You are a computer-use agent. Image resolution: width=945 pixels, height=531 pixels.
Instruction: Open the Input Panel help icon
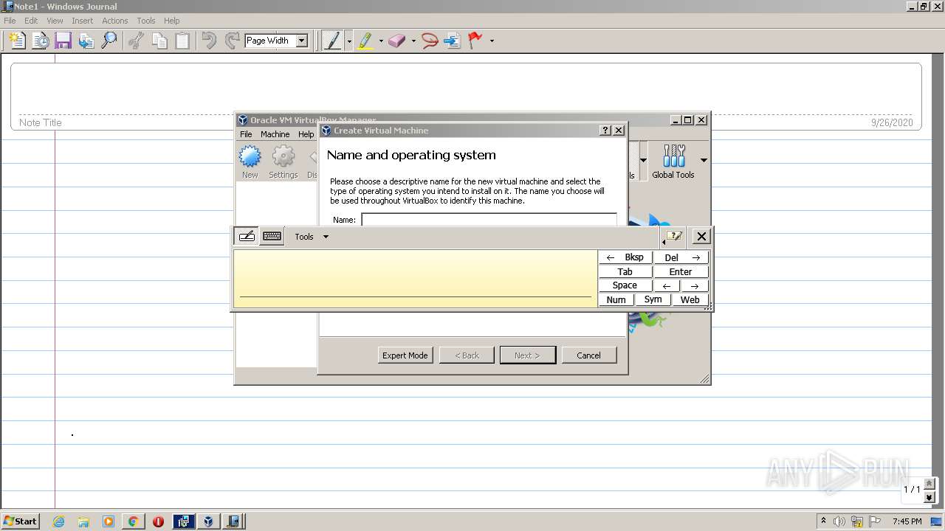point(673,236)
